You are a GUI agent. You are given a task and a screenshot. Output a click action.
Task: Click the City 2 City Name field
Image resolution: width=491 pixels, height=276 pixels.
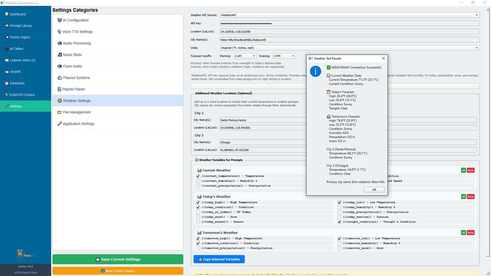click(263, 120)
